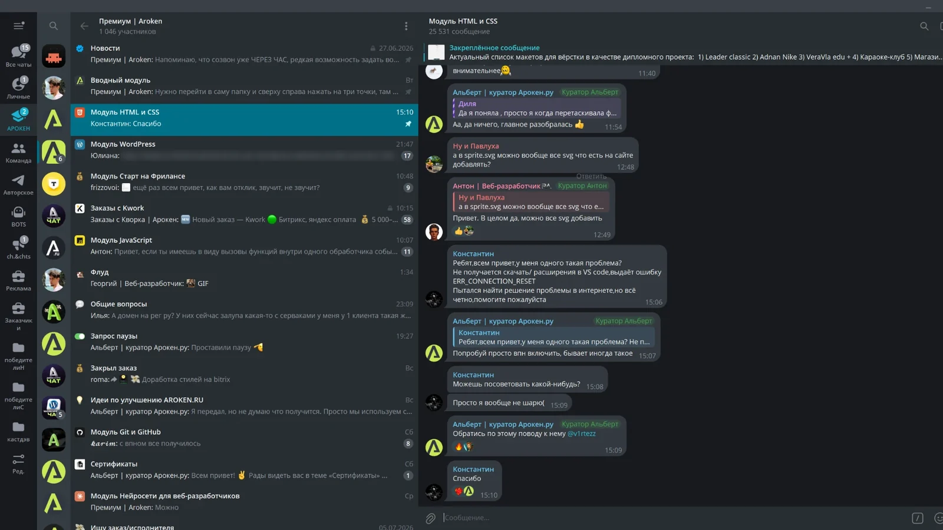Open bot commands slash icon

(x=918, y=518)
